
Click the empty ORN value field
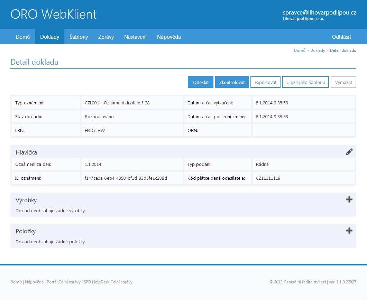[x=304, y=130]
